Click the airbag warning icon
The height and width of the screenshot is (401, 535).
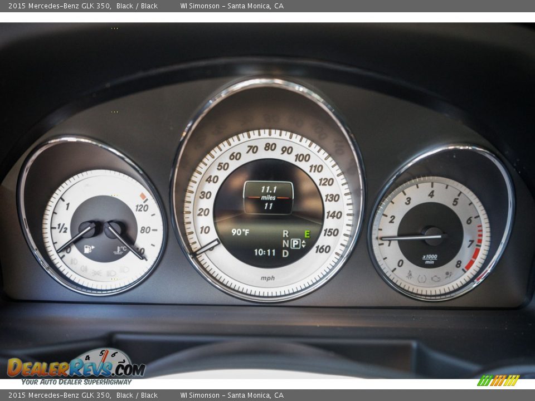(449, 274)
